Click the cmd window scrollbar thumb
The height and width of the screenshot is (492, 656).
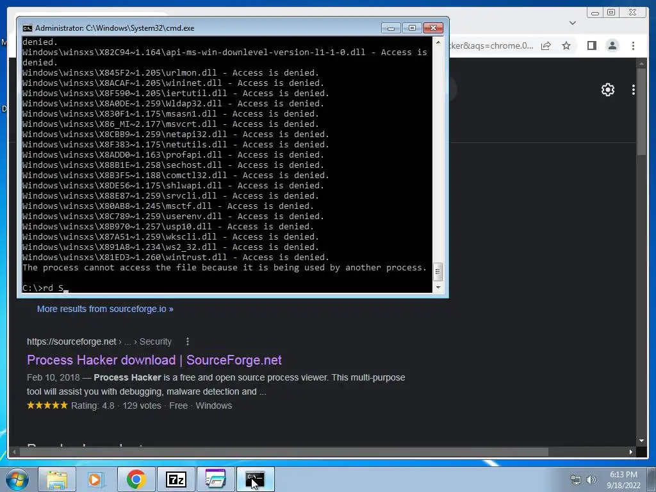point(438,272)
